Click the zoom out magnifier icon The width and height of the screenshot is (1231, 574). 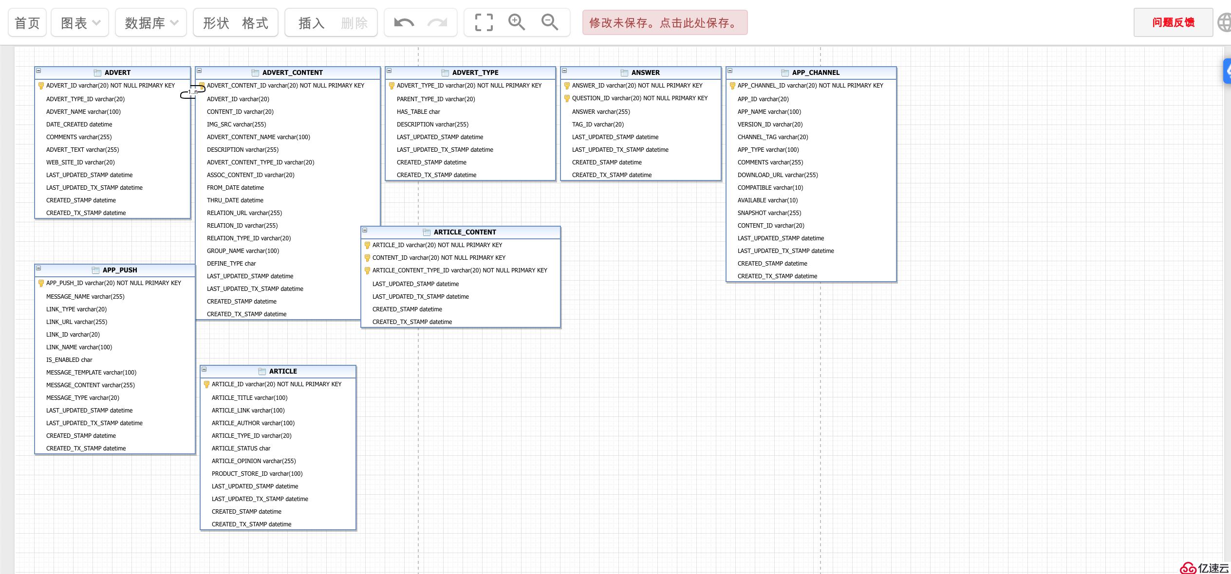pos(550,22)
